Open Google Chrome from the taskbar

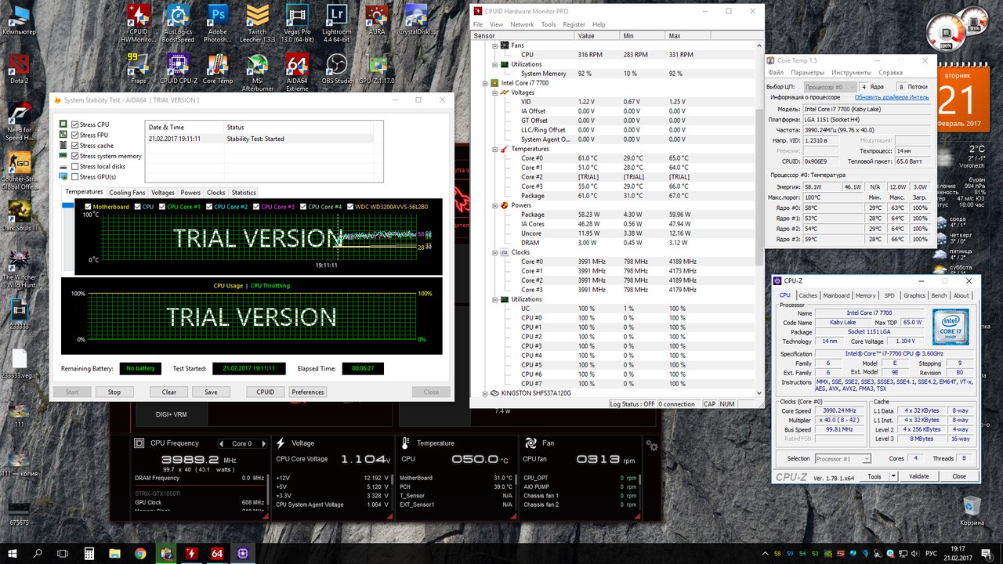[x=140, y=553]
